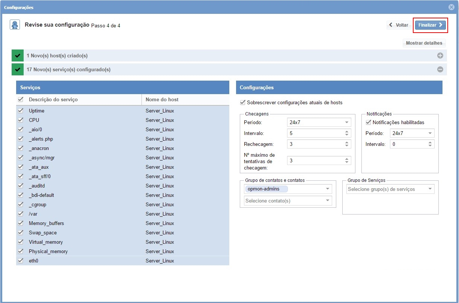Click the Finalizar button
Screen dimensions: 459x303
click(x=430, y=25)
